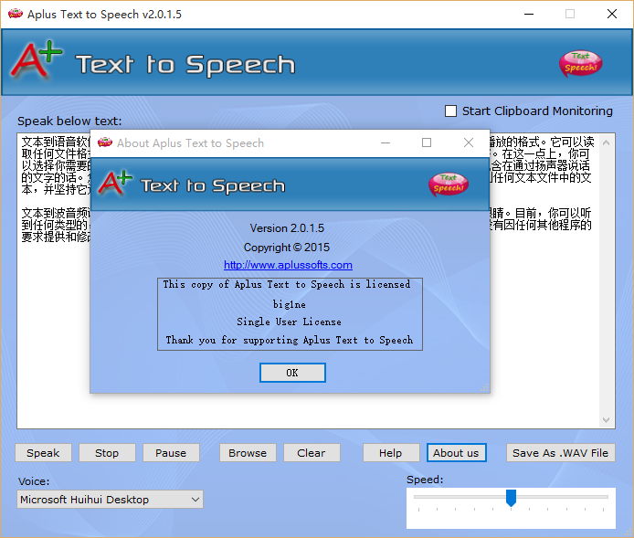Browse for a text file

(x=248, y=453)
